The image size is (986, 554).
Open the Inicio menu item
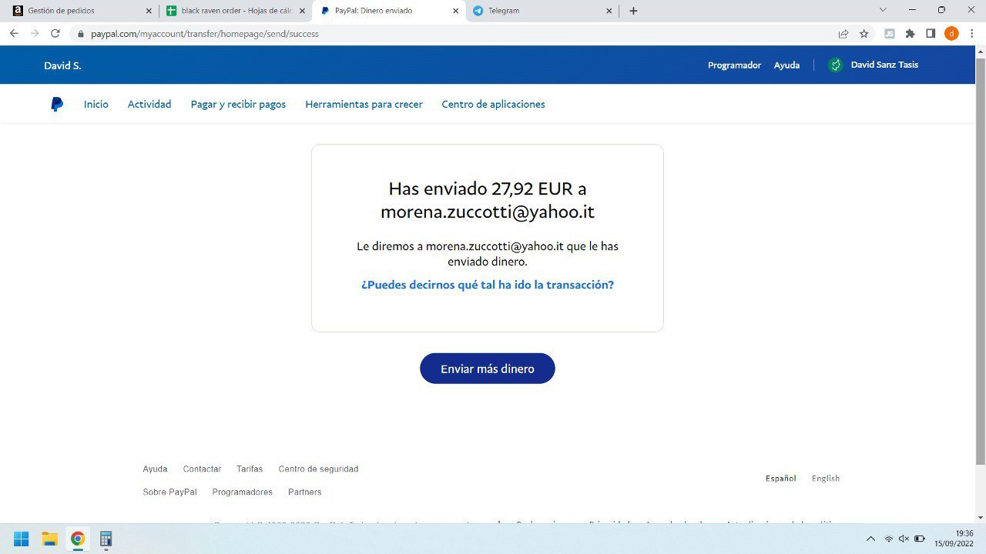96,104
